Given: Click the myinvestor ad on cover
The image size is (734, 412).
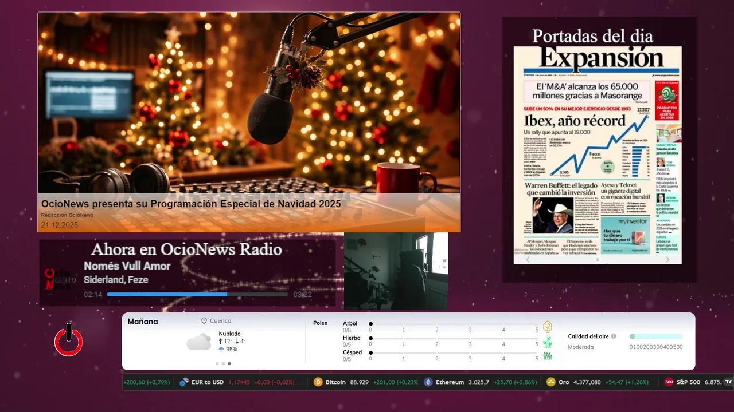Looking at the screenshot, I should coord(625,234).
